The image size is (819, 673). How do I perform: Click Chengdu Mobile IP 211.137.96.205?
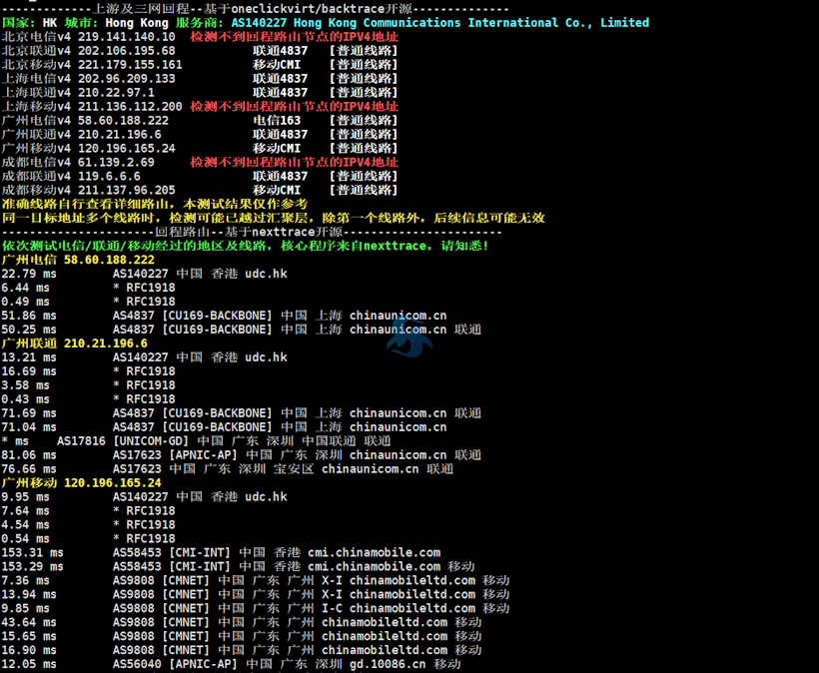(126, 190)
